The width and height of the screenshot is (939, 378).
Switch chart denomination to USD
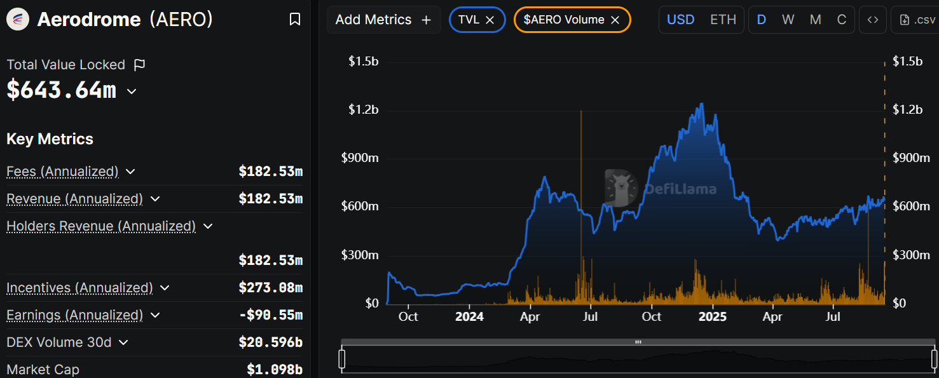coord(680,20)
